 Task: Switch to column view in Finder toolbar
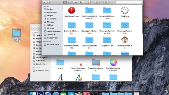(72, 2)
